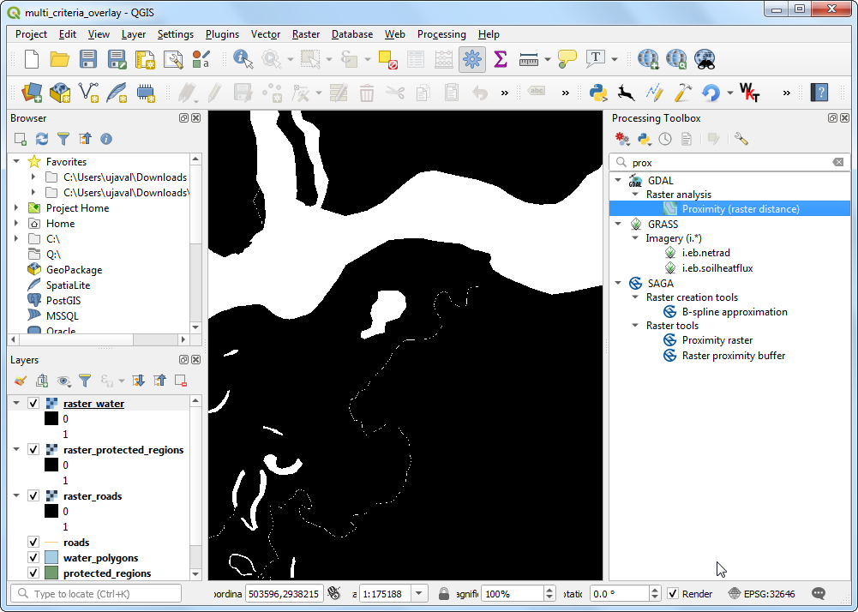Open the Python Console icon

click(x=599, y=92)
